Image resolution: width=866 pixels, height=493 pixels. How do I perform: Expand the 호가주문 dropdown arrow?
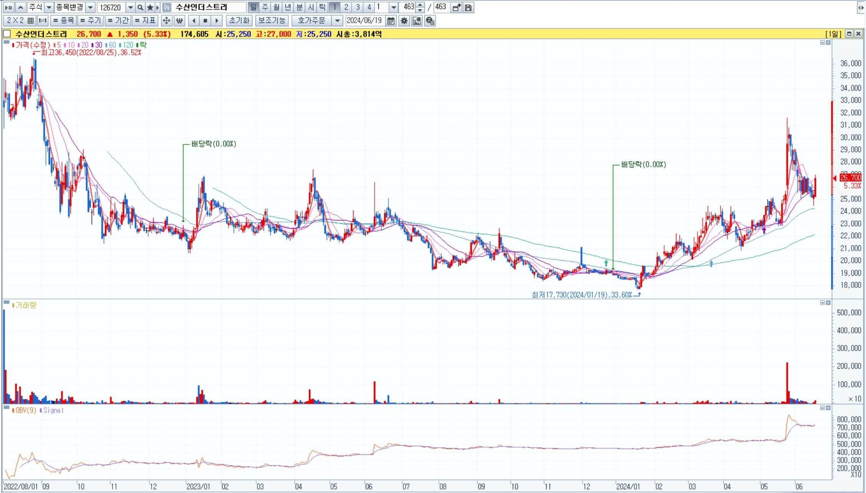tap(337, 21)
